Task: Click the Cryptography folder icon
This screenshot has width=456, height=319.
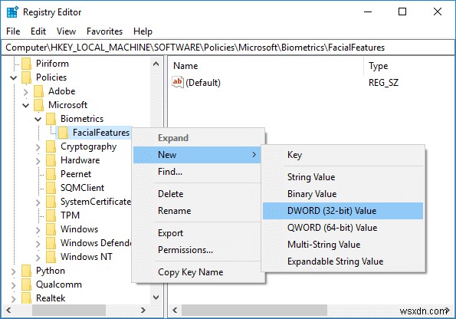Action: (51, 146)
